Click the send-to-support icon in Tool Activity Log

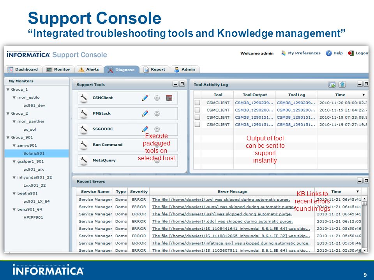(332, 84)
